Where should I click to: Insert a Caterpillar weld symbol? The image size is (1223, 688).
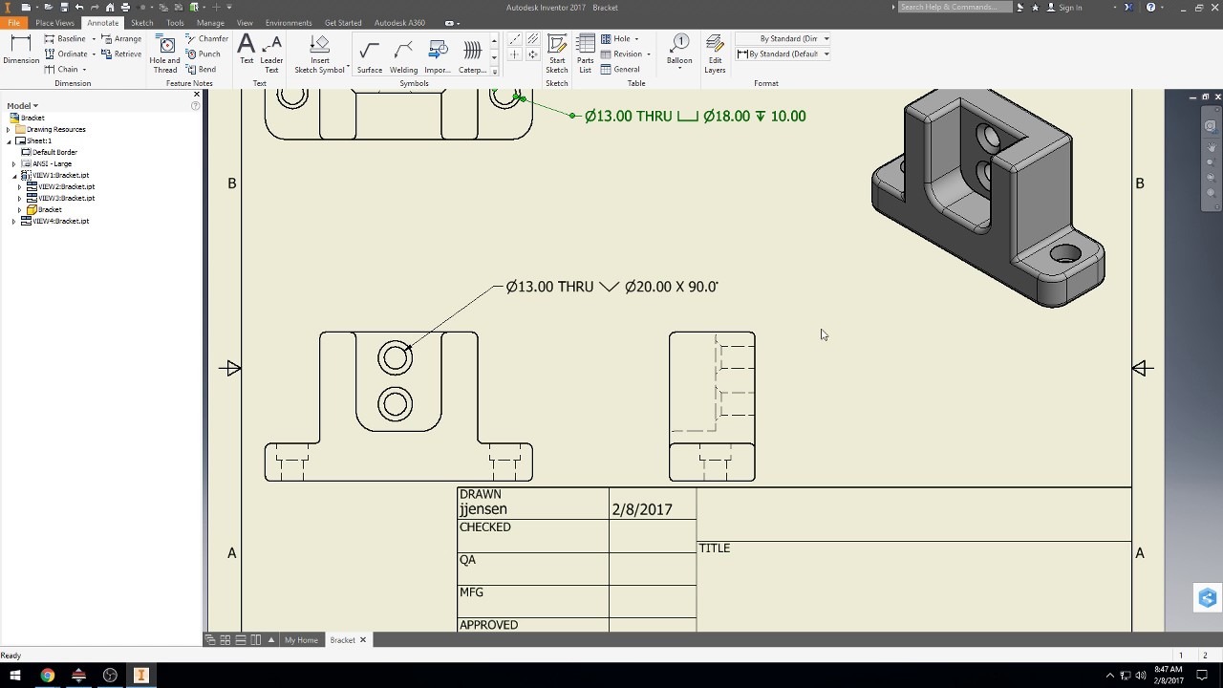472,56
